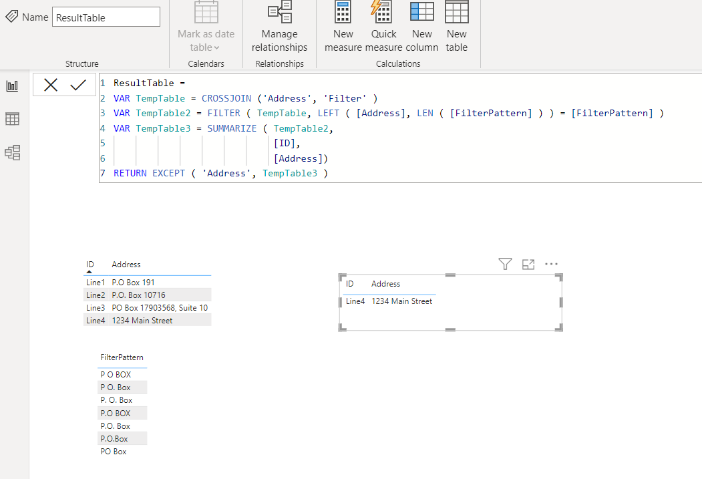Click Address column header in left table
The image size is (702, 479).
pos(126,265)
